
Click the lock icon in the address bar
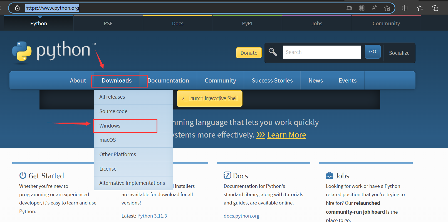point(17,8)
